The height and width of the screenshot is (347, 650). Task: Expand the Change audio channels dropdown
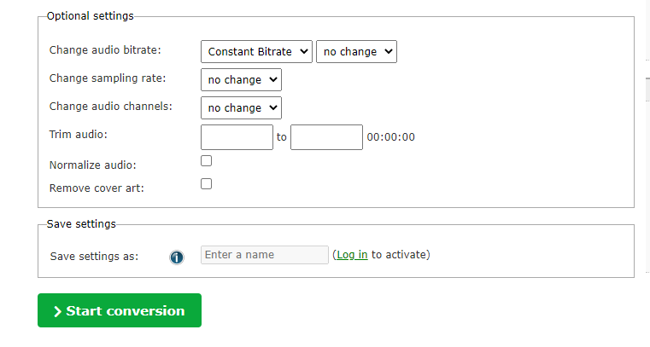pos(241,108)
